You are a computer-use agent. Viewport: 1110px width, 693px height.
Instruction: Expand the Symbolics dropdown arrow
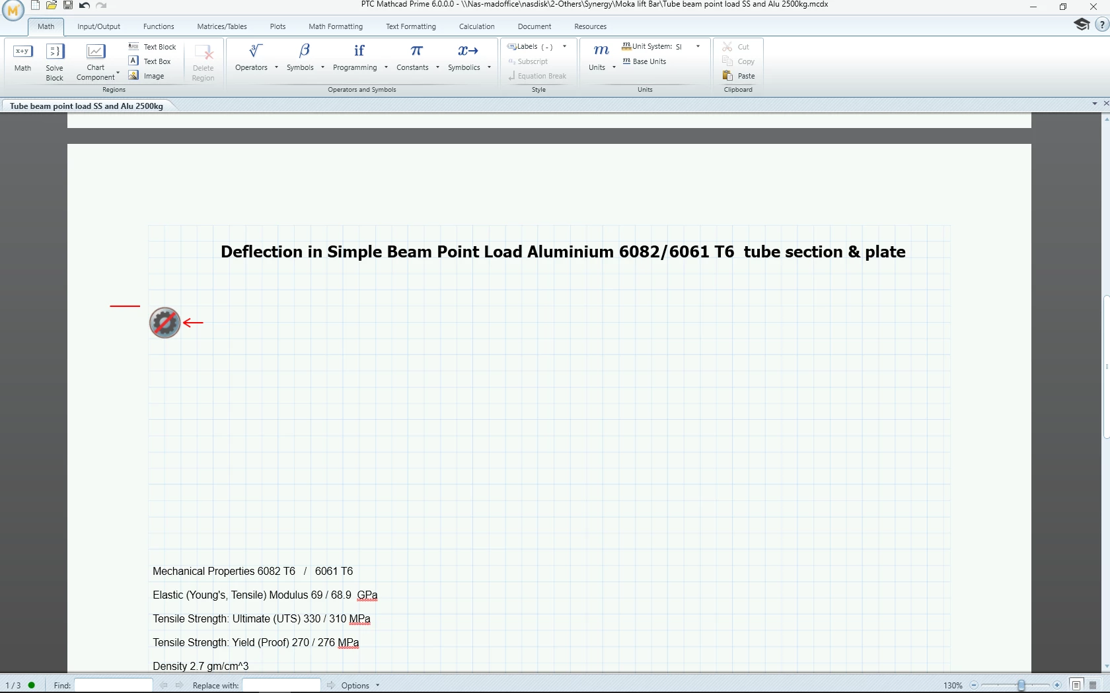click(489, 67)
